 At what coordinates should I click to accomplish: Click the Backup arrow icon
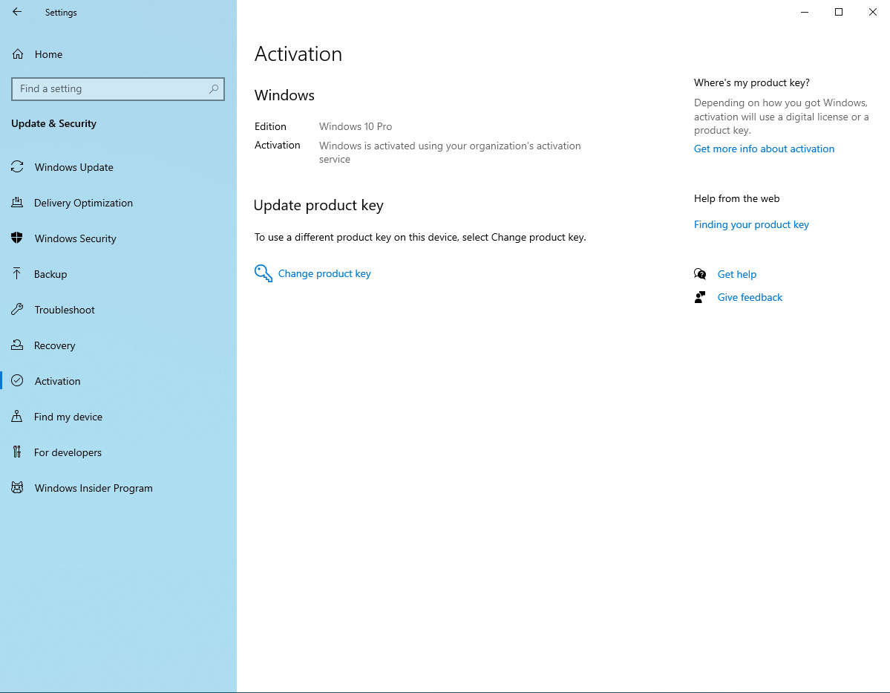pyautogui.click(x=17, y=274)
